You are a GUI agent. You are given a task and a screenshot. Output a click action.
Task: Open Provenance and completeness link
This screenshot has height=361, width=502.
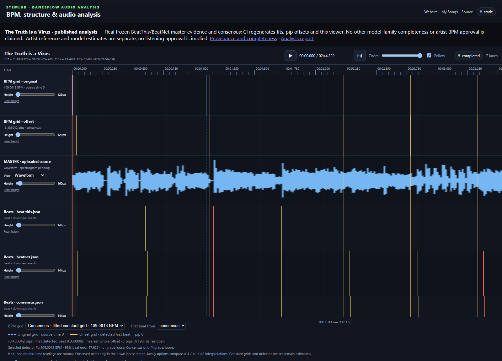[243, 38]
